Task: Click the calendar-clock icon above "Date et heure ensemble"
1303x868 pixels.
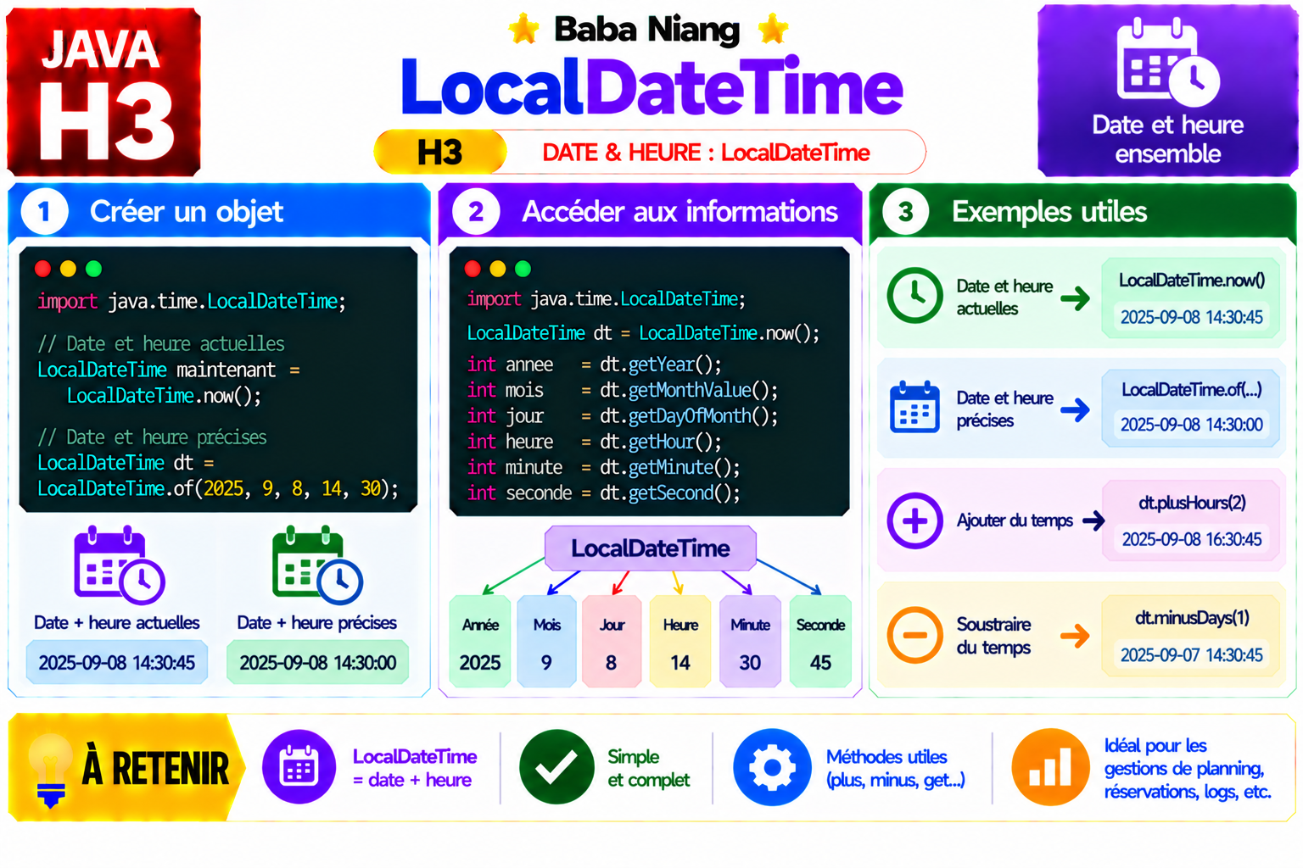Action: click(x=1167, y=63)
